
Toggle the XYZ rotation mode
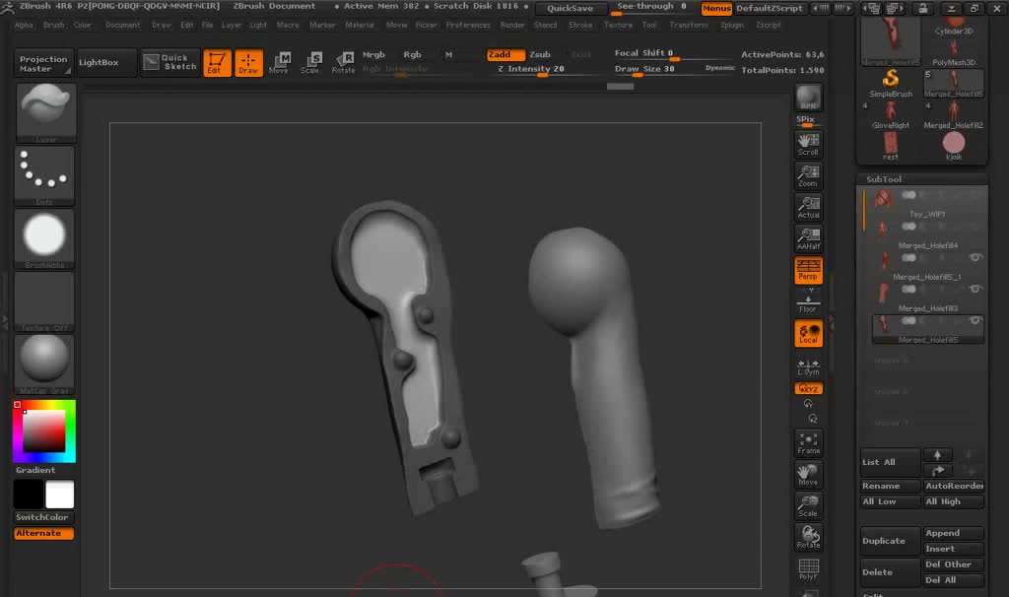click(x=808, y=388)
